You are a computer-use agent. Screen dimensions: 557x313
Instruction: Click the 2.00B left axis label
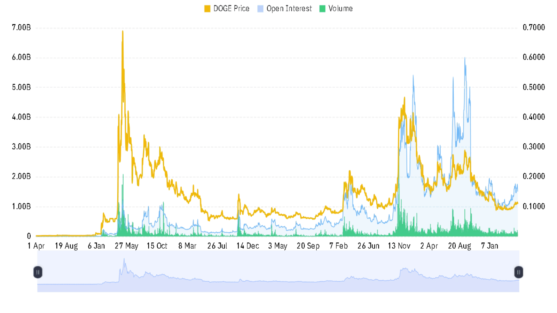[x=21, y=177]
